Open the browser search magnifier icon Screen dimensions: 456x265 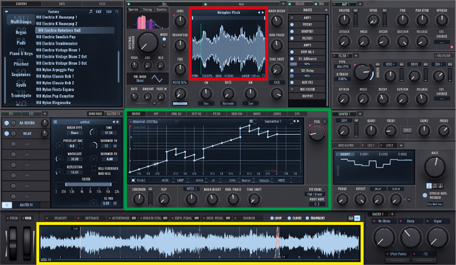coord(117,12)
